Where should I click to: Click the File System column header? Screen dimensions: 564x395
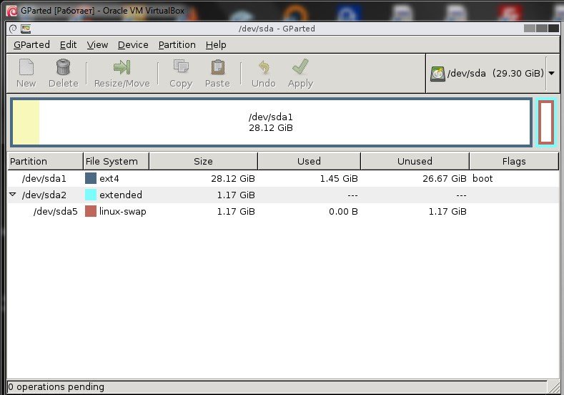click(x=116, y=161)
